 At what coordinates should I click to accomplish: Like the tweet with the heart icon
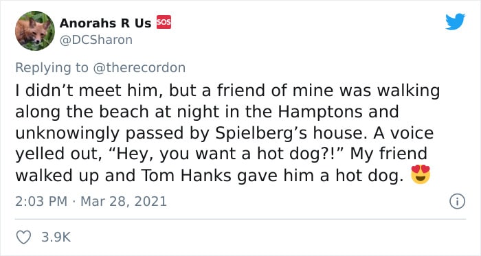point(23,237)
